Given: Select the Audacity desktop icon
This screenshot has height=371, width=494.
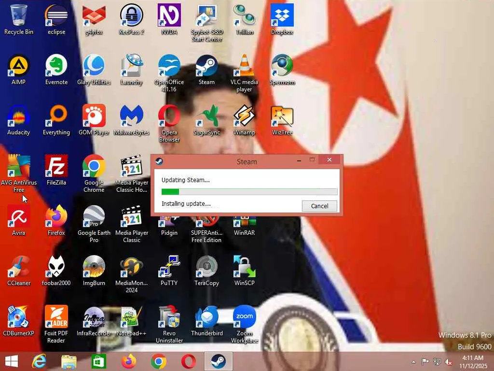Looking at the screenshot, I should [x=19, y=120].
